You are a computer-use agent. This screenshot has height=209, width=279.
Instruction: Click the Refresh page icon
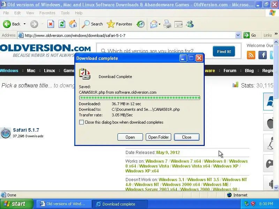click(x=62, y=24)
